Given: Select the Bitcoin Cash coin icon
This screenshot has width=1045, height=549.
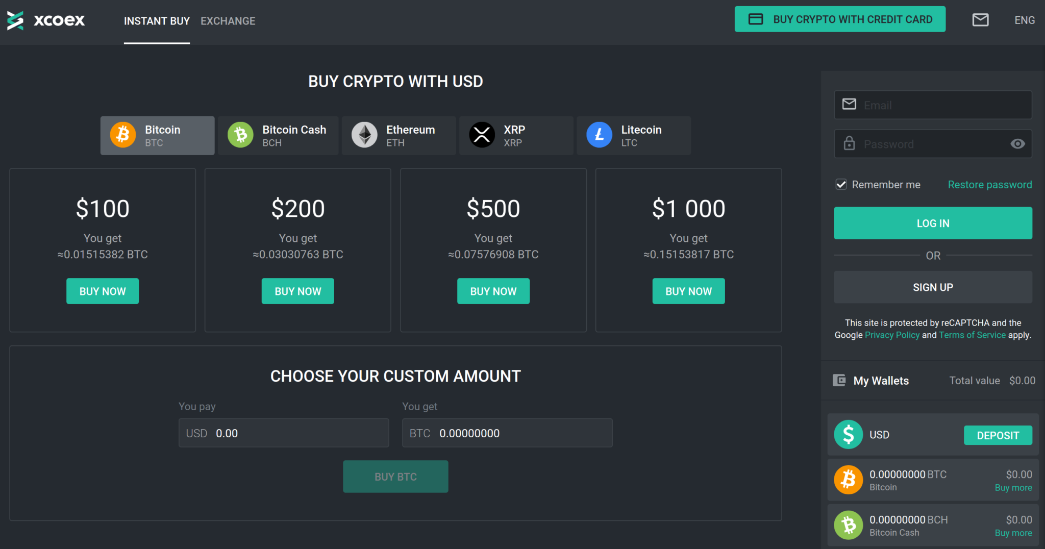Looking at the screenshot, I should [240, 135].
